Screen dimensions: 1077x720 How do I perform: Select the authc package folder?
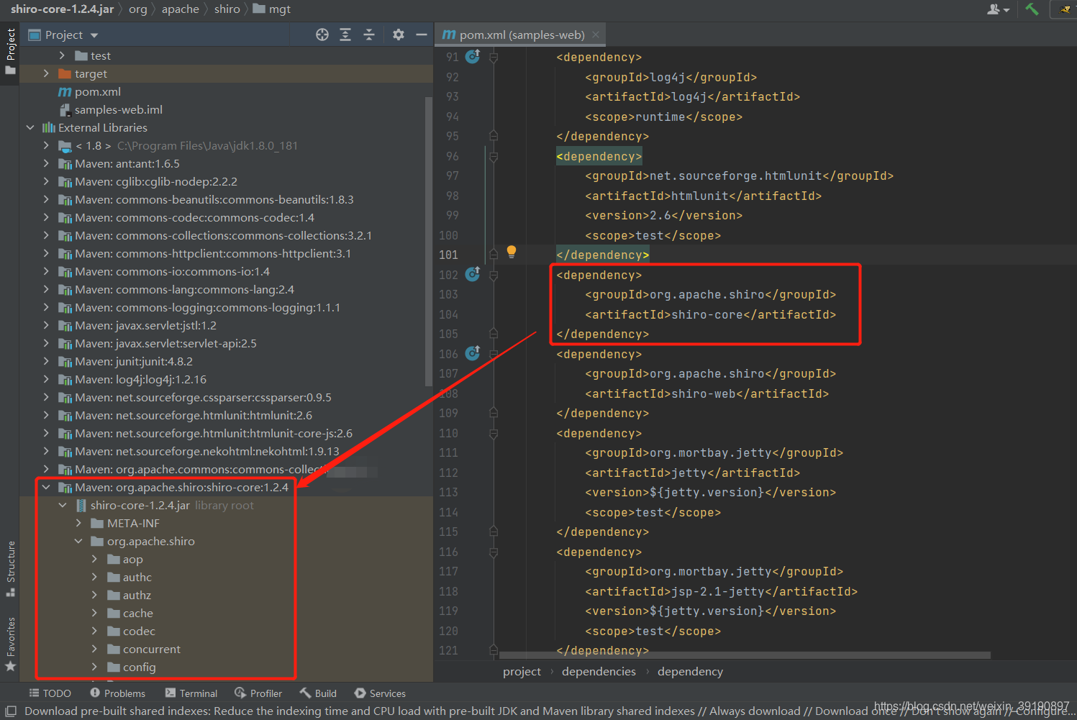(x=129, y=577)
